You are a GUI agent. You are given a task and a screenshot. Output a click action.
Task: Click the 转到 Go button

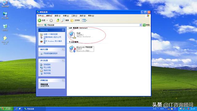pos(146,25)
